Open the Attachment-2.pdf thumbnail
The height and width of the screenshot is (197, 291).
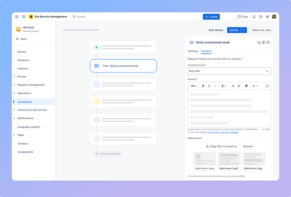(x=229, y=161)
